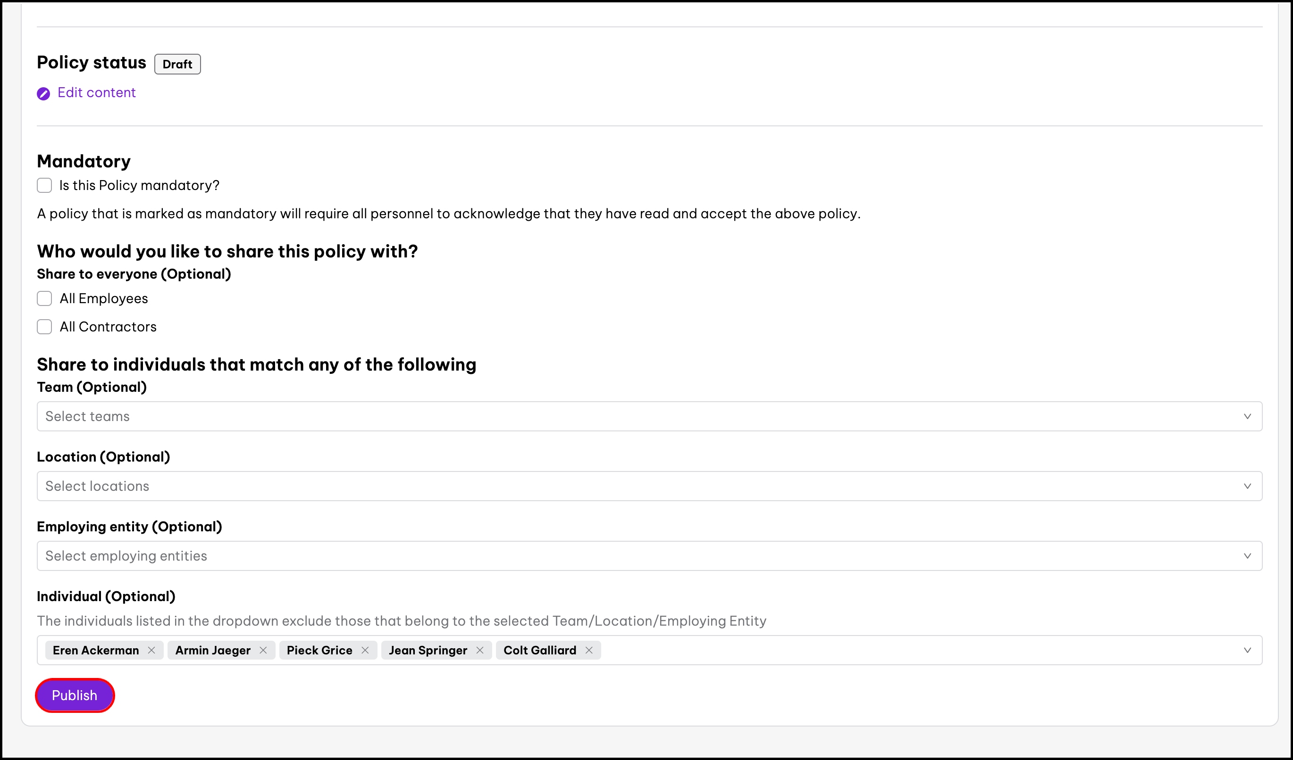
Task: Open the employing entities dropdown
Action: (616, 556)
